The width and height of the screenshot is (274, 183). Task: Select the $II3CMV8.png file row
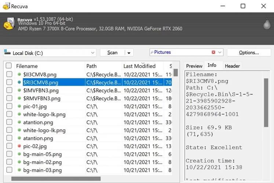pyautogui.click(x=89, y=74)
